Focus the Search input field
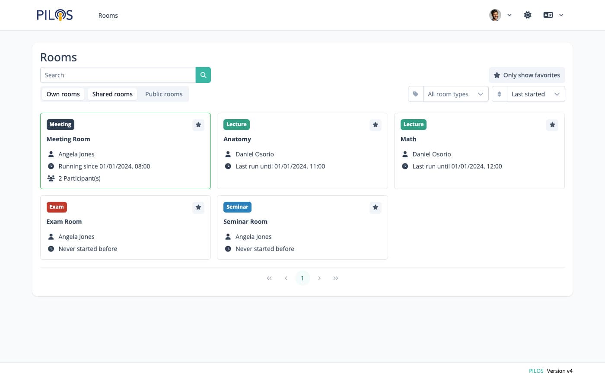 pyautogui.click(x=118, y=75)
